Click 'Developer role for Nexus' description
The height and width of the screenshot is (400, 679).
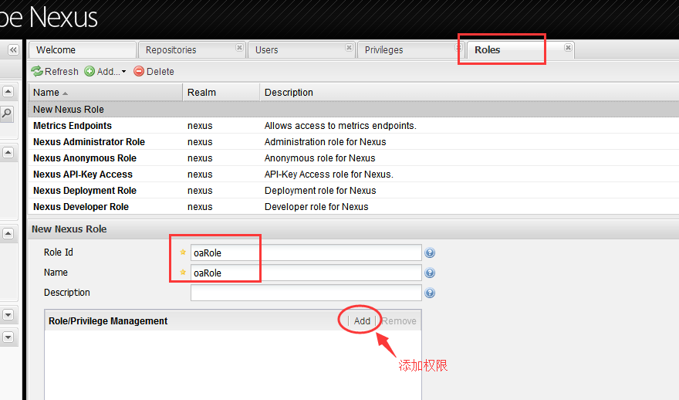click(x=316, y=207)
